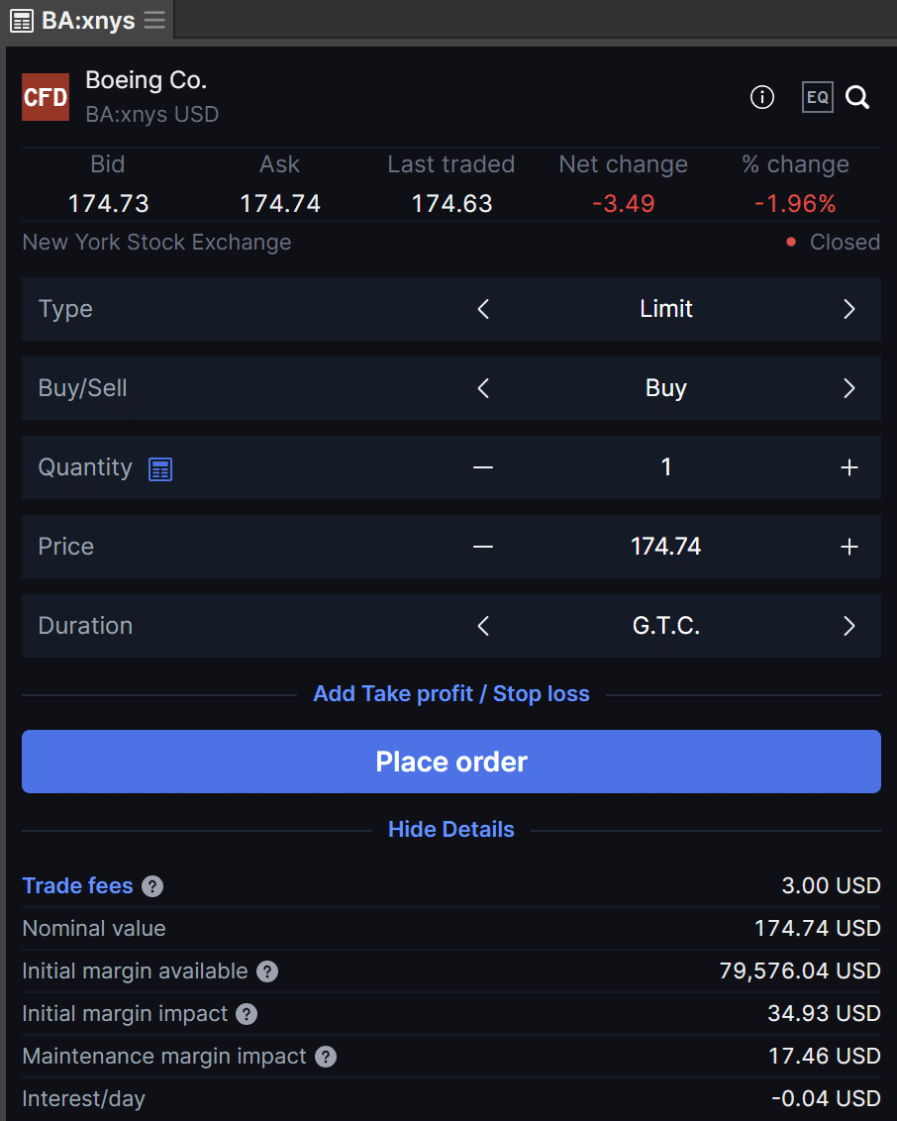
Task: Increase Price with plus button
Action: click(x=849, y=547)
